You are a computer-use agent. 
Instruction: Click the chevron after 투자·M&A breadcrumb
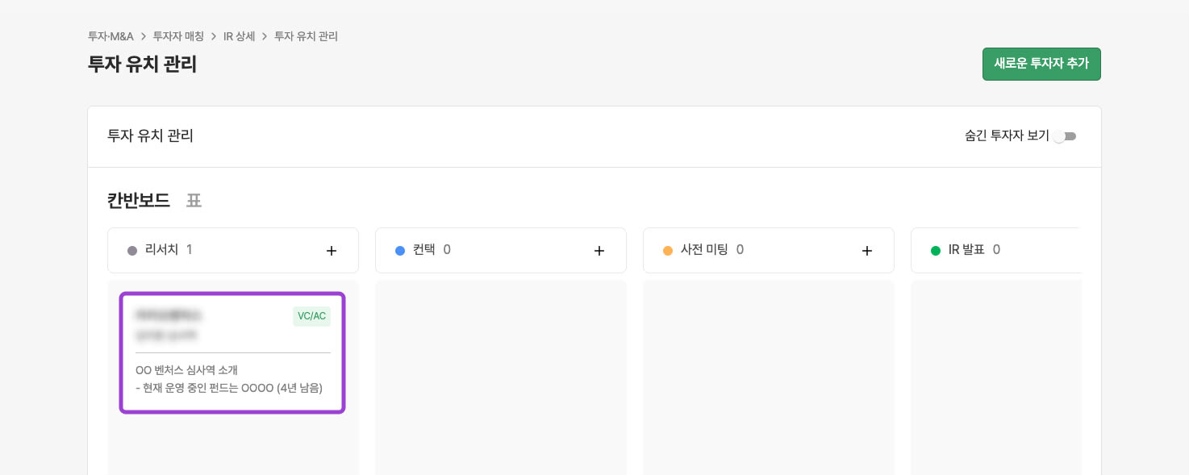(144, 36)
